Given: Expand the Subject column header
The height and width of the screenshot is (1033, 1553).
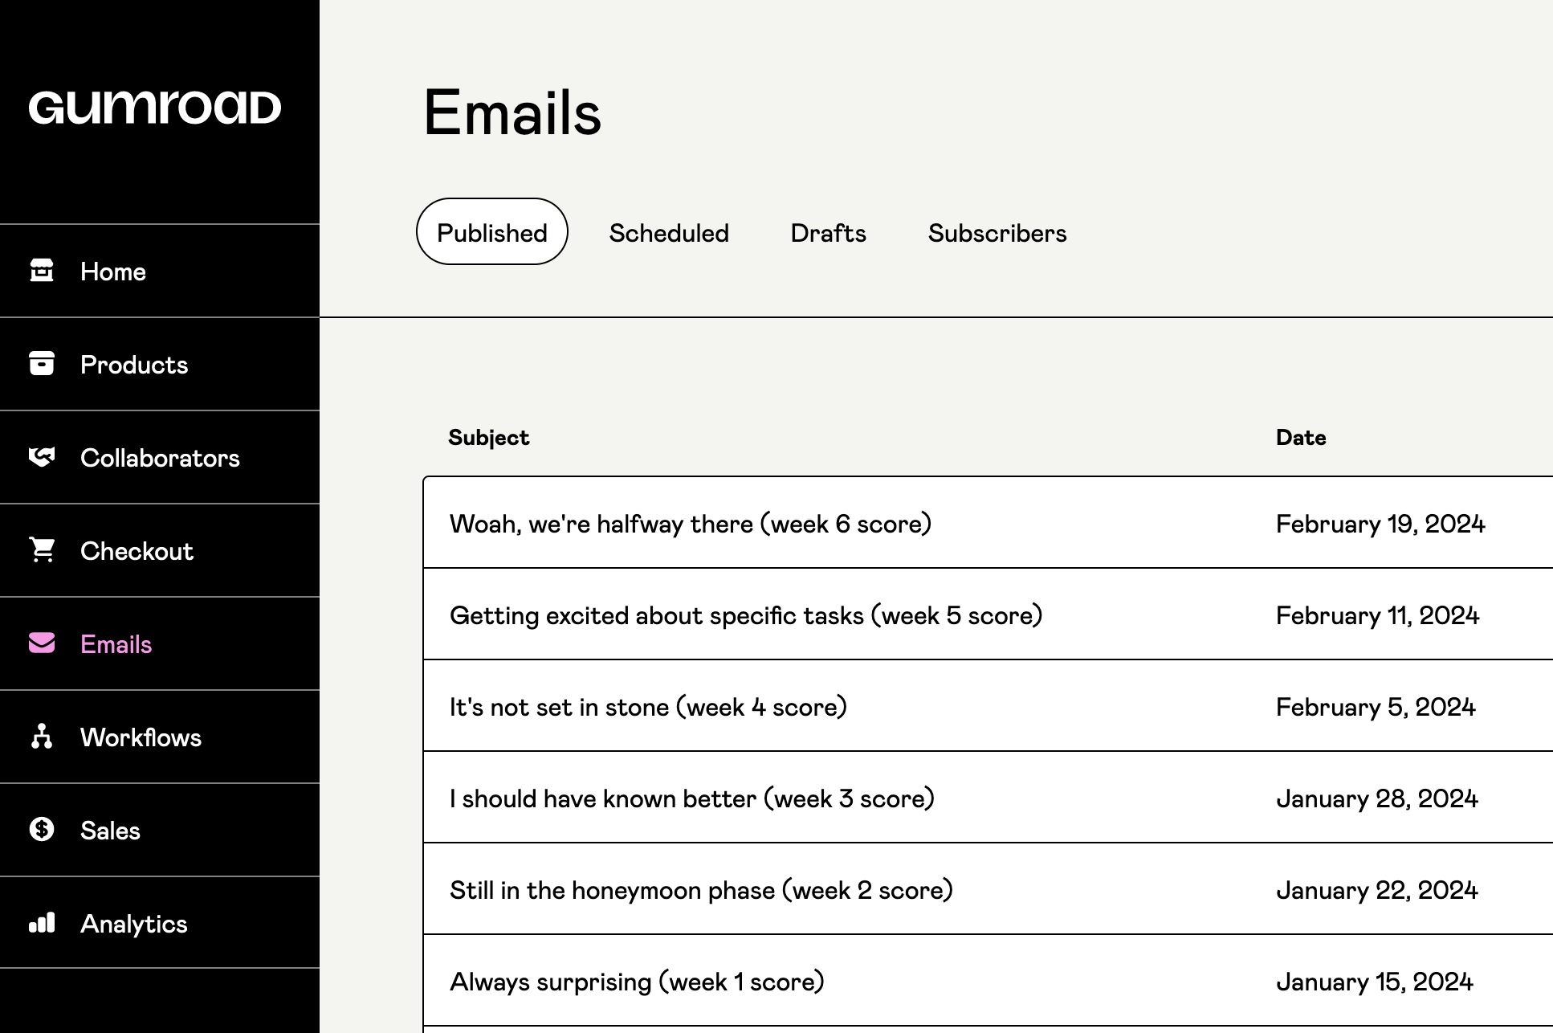Looking at the screenshot, I should (488, 436).
